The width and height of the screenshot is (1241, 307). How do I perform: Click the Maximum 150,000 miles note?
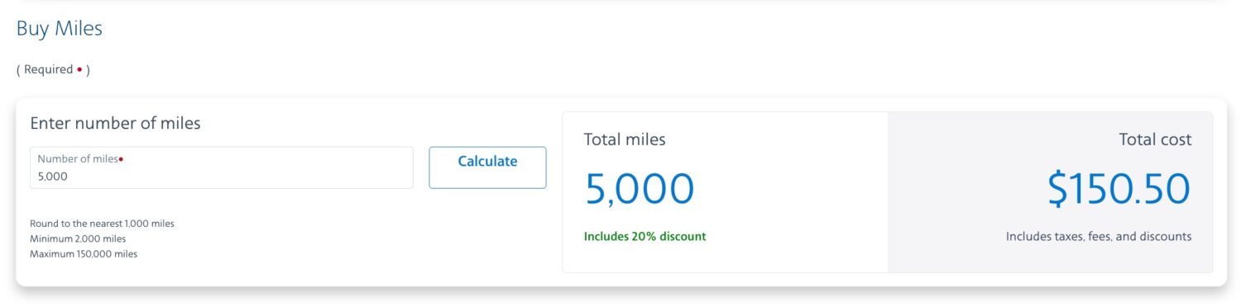pyautogui.click(x=84, y=254)
